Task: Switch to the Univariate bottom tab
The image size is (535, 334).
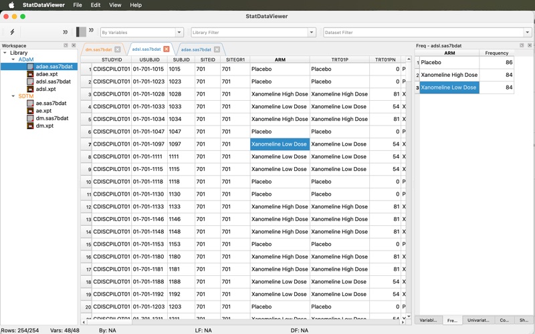Action: coord(478,320)
